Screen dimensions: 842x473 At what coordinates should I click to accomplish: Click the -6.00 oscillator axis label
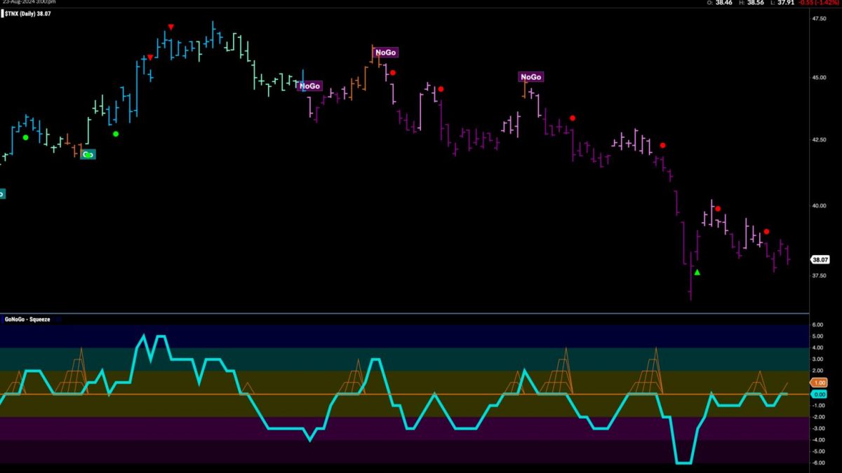pos(817,462)
